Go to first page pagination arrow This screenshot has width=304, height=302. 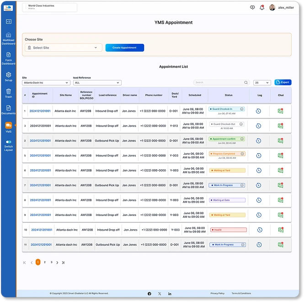(24, 263)
